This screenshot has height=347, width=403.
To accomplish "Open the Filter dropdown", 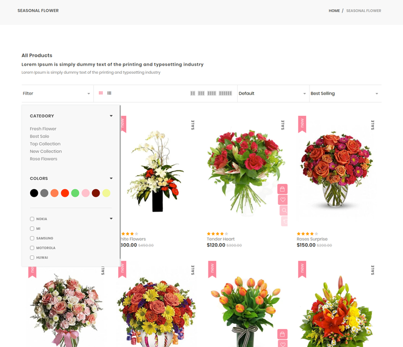I will pyautogui.click(x=56, y=93).
